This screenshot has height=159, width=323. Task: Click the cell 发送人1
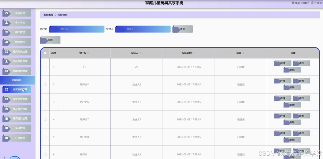pyautogui.click(x=137, y=155)
